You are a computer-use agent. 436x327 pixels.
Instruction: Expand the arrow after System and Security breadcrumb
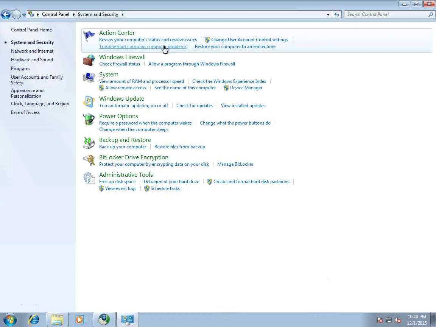point(122,14)
